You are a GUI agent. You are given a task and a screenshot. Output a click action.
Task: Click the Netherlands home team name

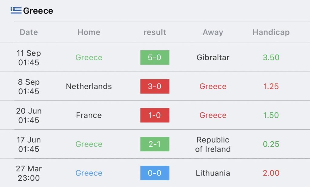coord(89,86)
